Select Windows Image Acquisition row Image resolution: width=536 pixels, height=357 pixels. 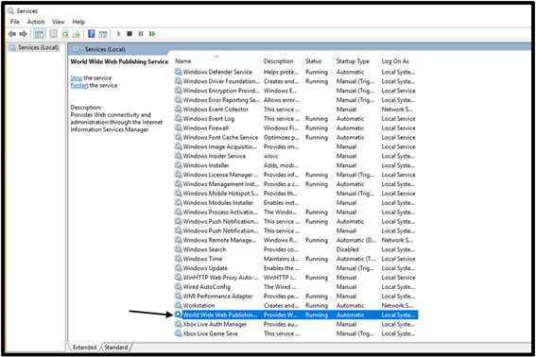tap(296, 146)
